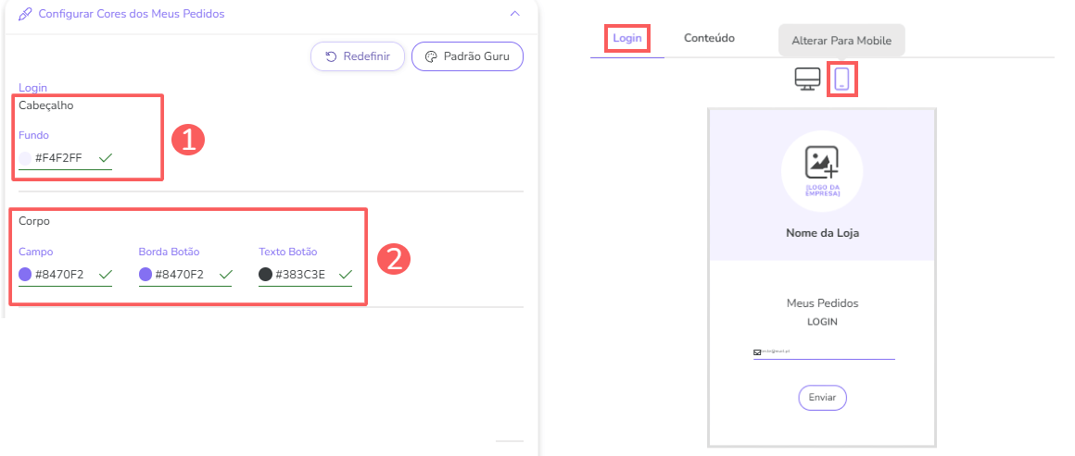1075x456 pixels.
Task: Open the Texto Botão dark color swatch
Action: [x=266, y=275]
